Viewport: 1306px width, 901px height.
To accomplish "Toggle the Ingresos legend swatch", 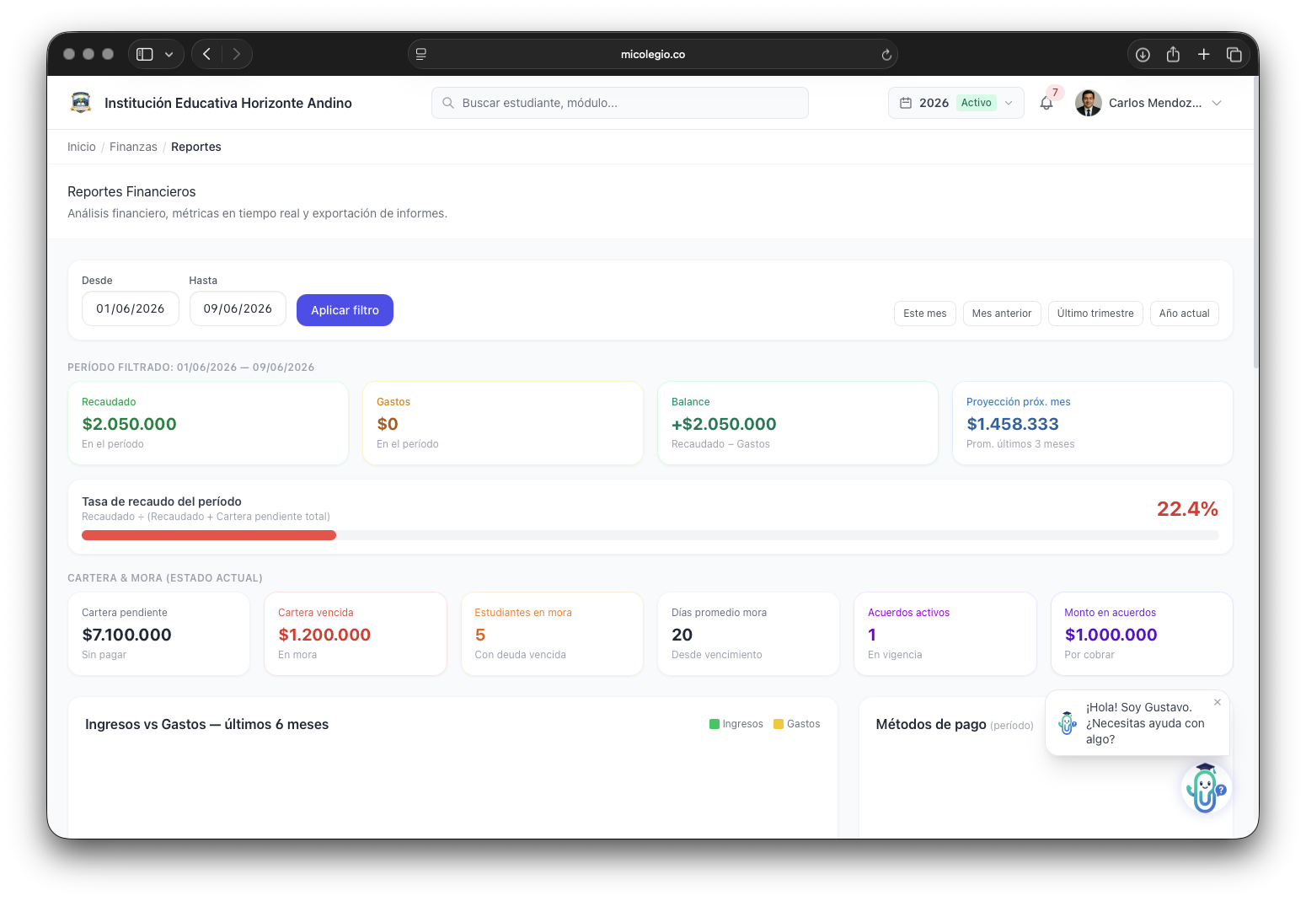I will 715,724.
